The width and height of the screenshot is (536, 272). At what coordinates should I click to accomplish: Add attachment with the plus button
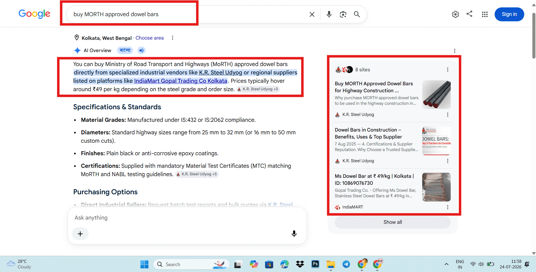[80, 234]
